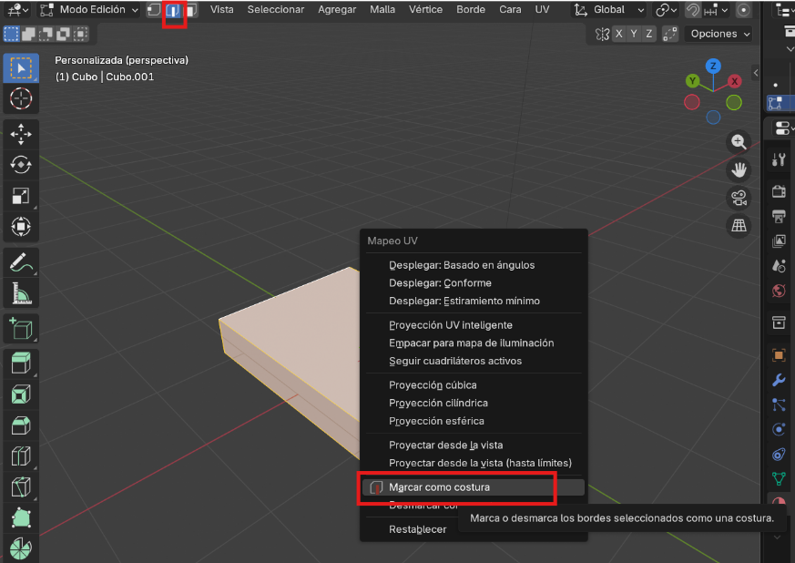Open the Physics properties tab

(x=779, y=429)
